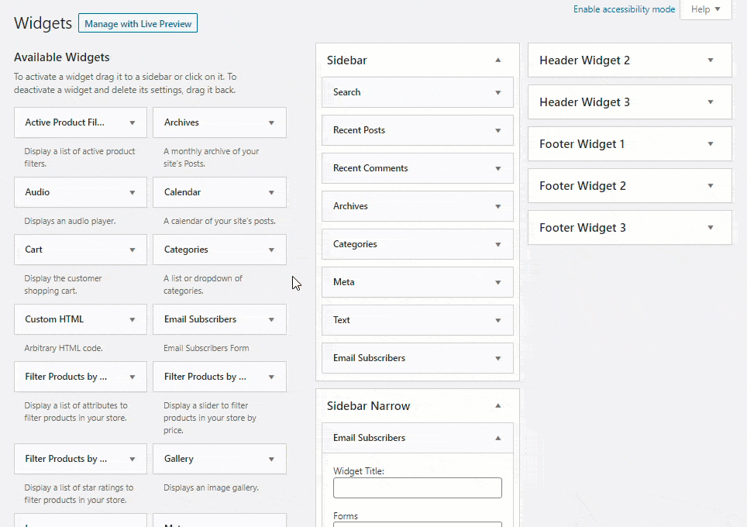Image resolution: width=747 pixels, height=527 pixels.
Task: Open the Help dropdown tab
Action: pyautogui.click(x=706, y=9)
